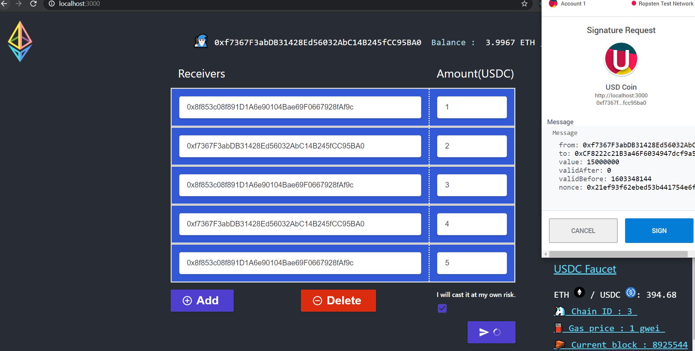Click the scrollbar left arrow in MetaMask popup

pyautogui.click(x=546, y=254)
